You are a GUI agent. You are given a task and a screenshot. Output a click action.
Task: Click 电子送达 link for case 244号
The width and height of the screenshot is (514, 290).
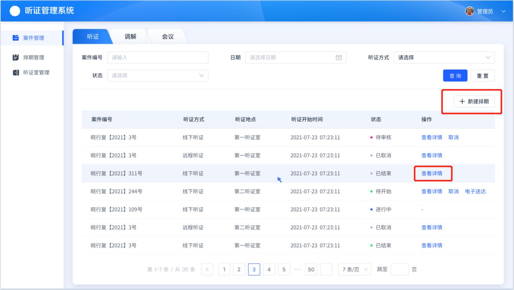[x=475, y=191]
